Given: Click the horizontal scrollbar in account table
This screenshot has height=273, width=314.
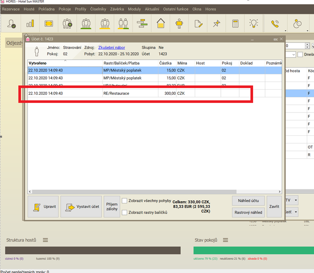Looking at the screenshot, I should click(x=132, y=192).
